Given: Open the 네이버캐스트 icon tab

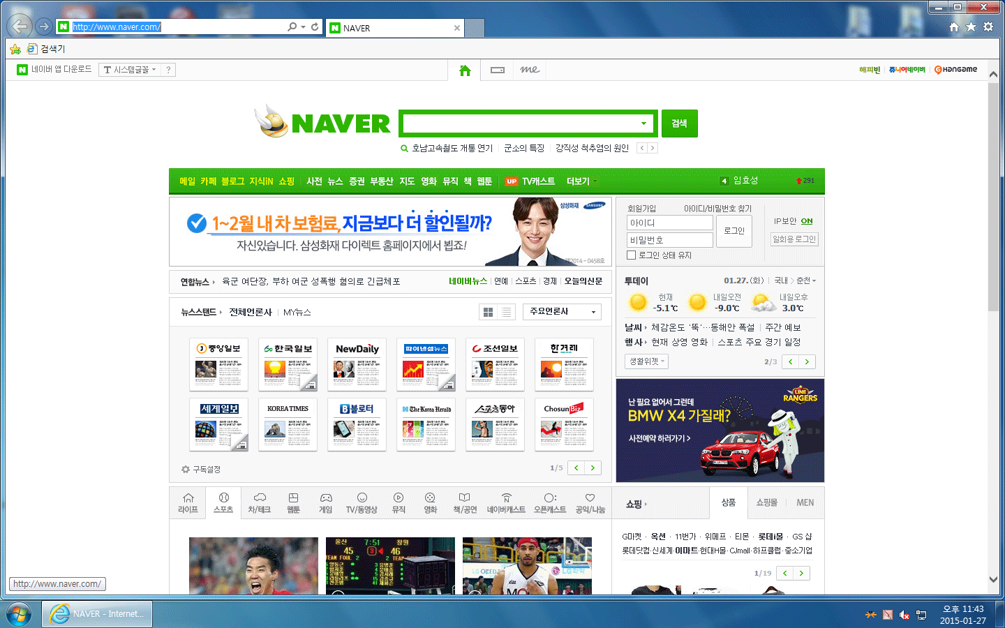Looking at the screenshot, I should [506, 503].
